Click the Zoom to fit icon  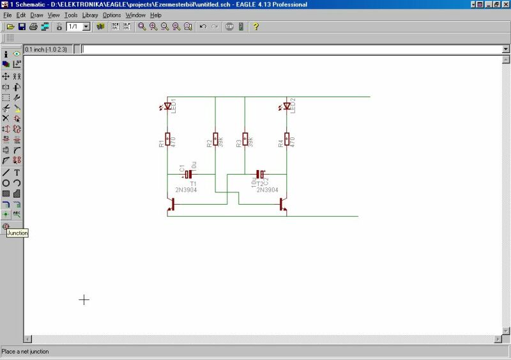tap(142, 27)
